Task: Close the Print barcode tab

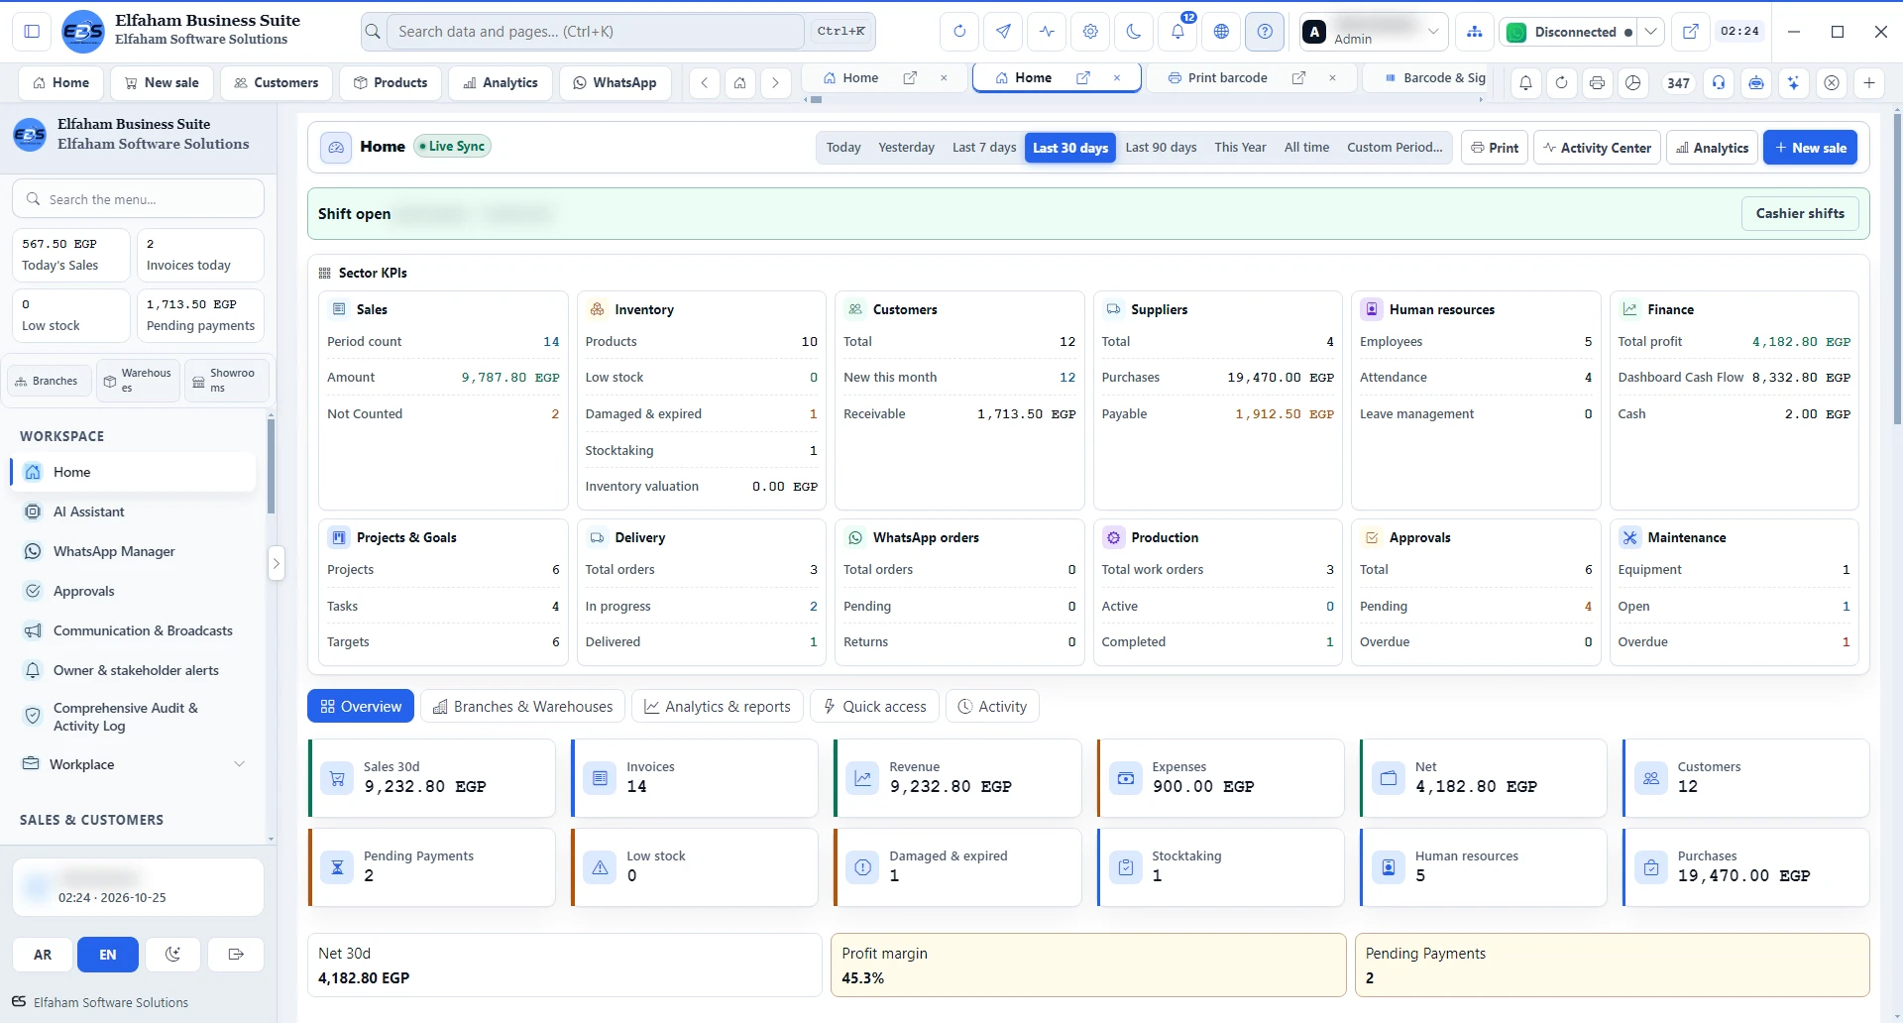Action: [x=1332, y=77]
